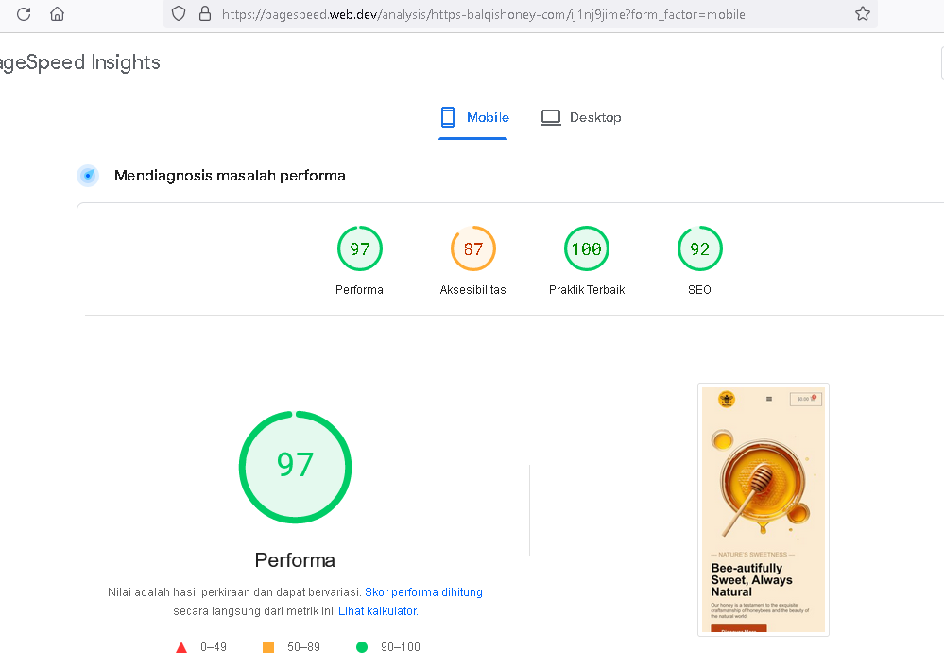Viewport: 944px width, 668px height.
Task: Click the large 97 Performa gauge
Action: tap(295, 466)
